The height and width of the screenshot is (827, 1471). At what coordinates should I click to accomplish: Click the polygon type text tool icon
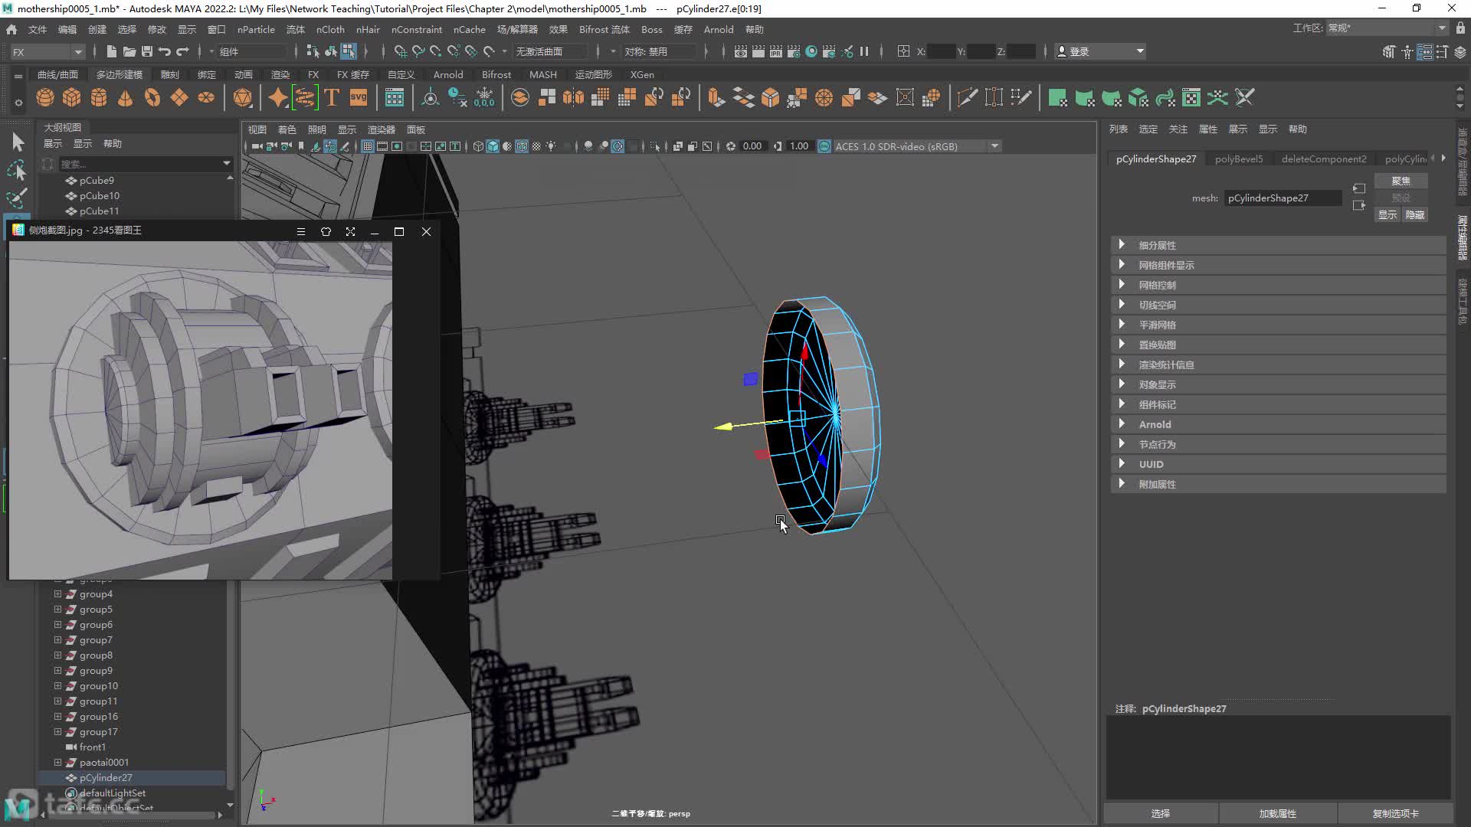click(332, 98)
